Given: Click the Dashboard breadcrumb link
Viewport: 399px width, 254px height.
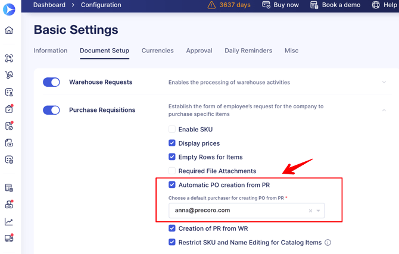Looking at the screenshot, I should [49, 5].
